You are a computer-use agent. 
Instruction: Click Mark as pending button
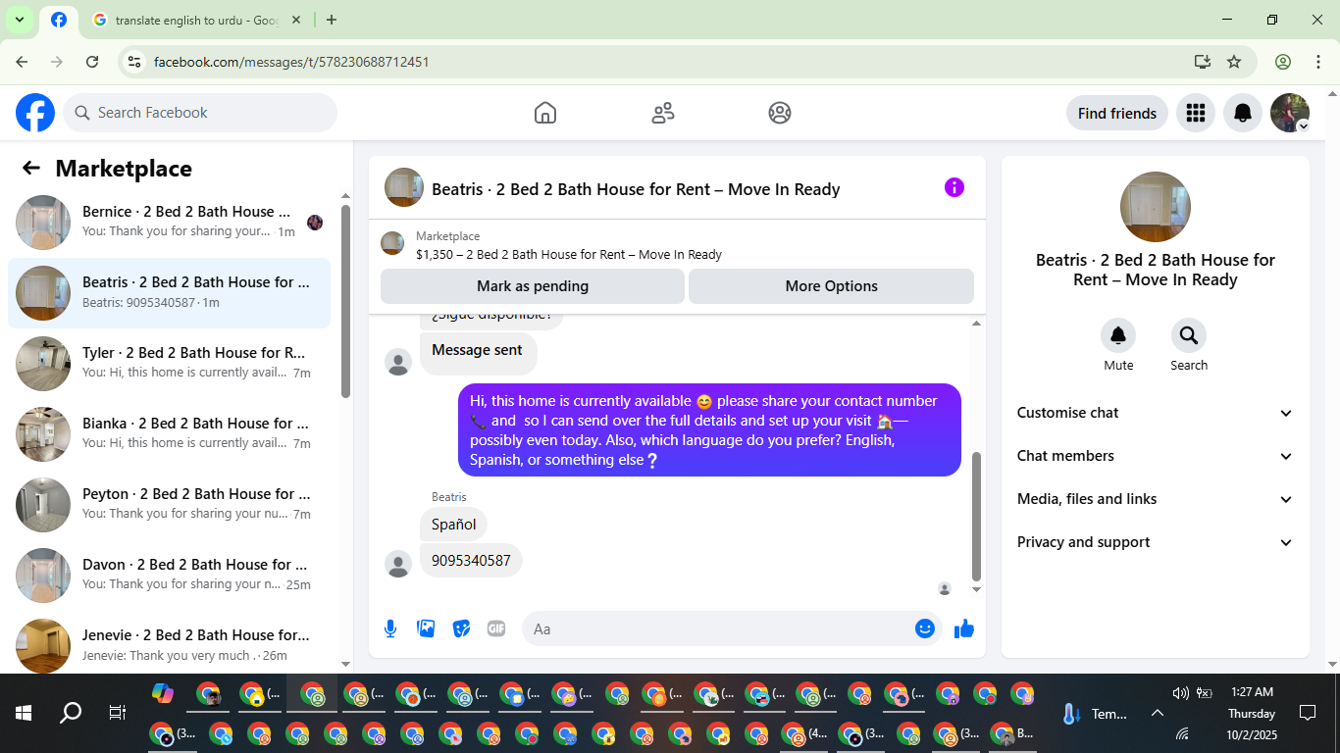pyautogui.click(x=533, y=286)
